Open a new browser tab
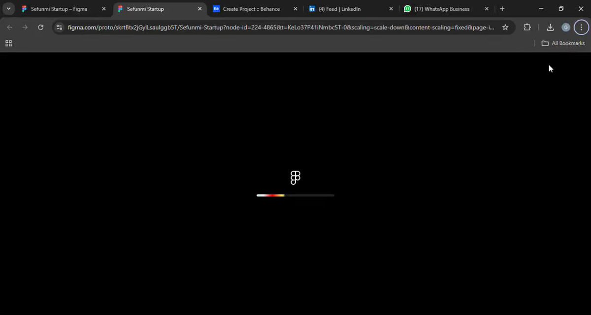Viewport: 591px width, 315px height. coord(502,9)
